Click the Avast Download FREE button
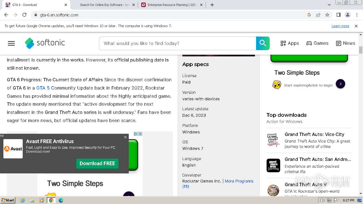Screen dimensions: 363x204 [x=97, y=163]
